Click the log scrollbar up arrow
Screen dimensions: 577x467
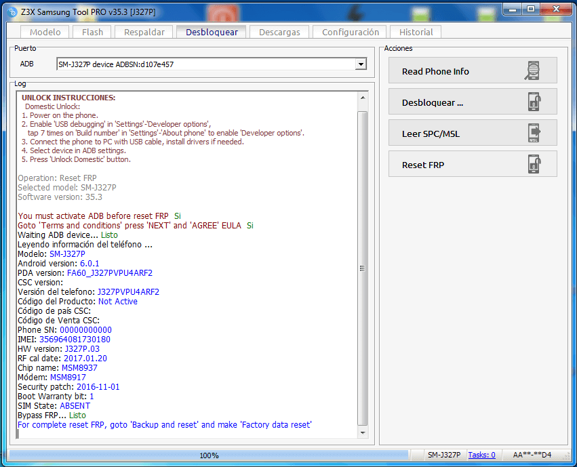(363, 98)
